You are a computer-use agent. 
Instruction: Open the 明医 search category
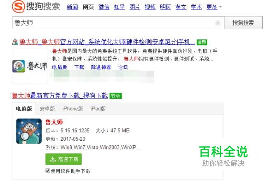pos(165,7)
